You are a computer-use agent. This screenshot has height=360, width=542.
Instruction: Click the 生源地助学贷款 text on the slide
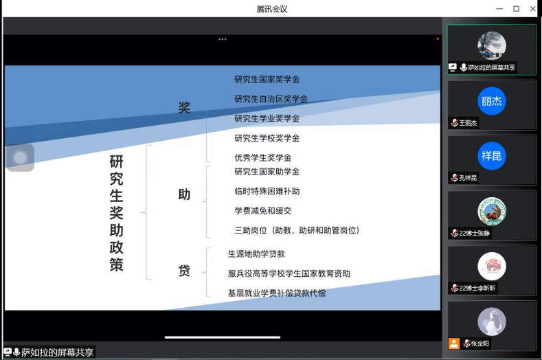pyautogui.click(x=256, y=254)
